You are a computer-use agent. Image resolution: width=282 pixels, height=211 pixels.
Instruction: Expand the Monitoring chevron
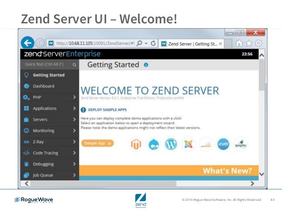[74, 130]
